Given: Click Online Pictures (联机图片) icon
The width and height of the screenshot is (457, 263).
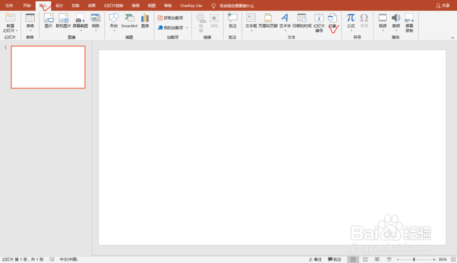Looking at the screenshot, I should point(63,21).
